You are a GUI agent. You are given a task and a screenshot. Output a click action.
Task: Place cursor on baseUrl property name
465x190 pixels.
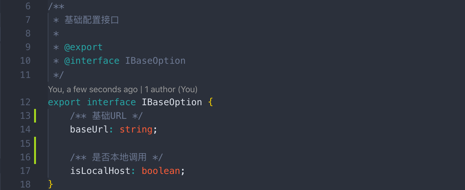point(89,129)
